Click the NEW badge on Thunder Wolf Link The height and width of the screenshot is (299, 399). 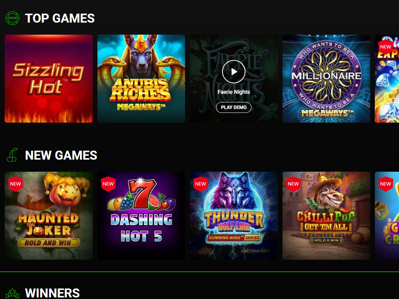pyautogui.click(x=201, y=184)
